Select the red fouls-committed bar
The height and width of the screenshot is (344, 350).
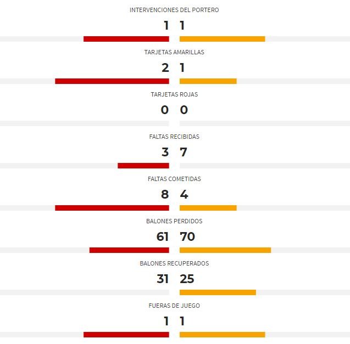coord(112,208)
